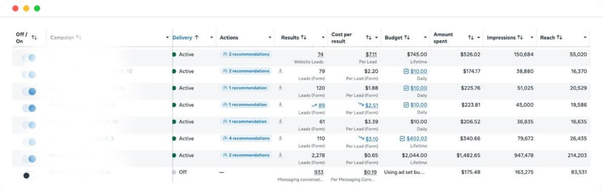603x195 pixels.
Task: Open the Impressions column dropdown arrow
Action: [532, 38]
